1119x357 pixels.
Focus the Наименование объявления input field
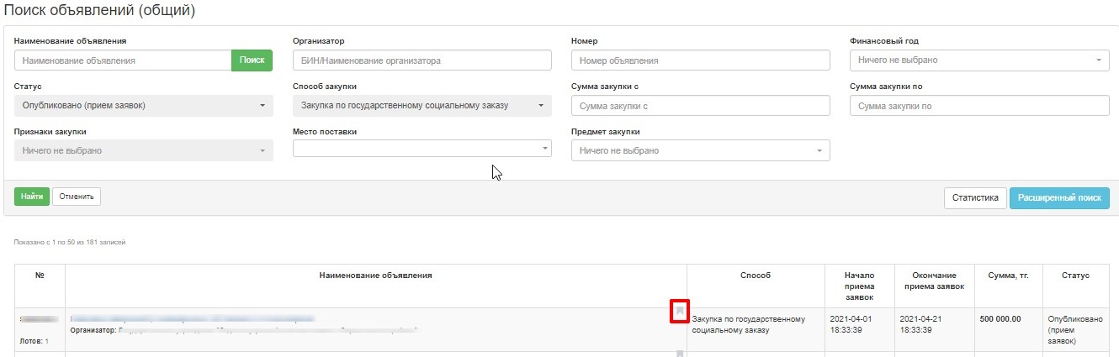click(123, 60)
